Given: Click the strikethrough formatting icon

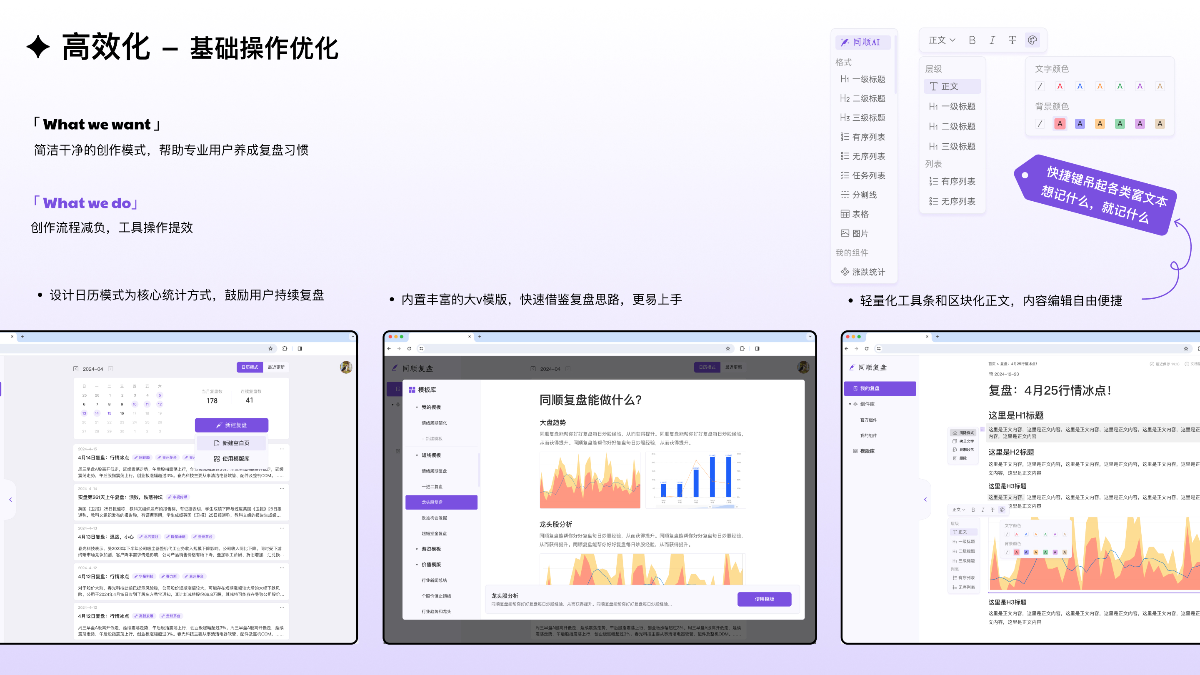Looking at the screenshot, I should [1012, 40].
